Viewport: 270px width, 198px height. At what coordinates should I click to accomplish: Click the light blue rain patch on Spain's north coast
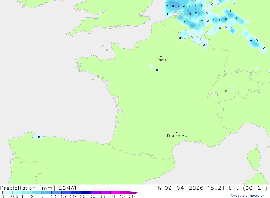37,137
